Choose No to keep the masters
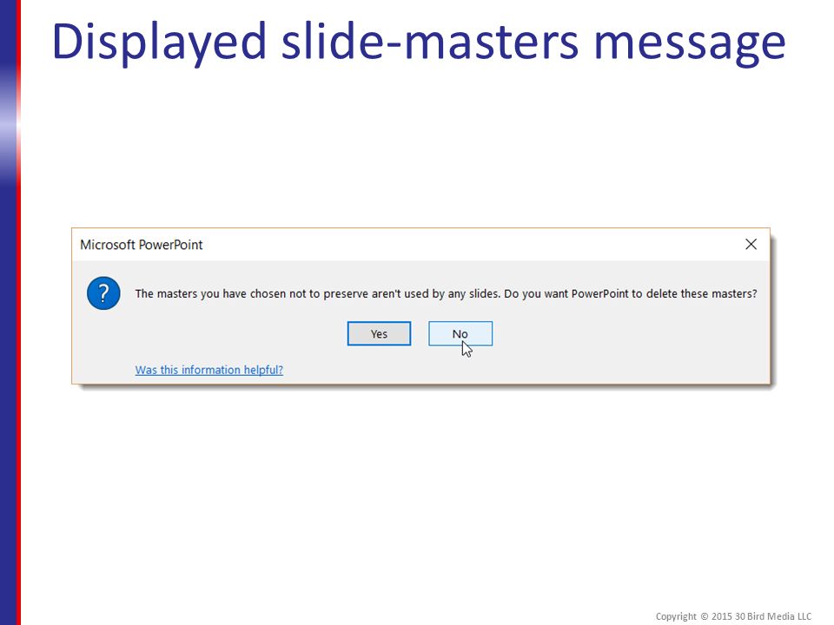 (460, 333)
